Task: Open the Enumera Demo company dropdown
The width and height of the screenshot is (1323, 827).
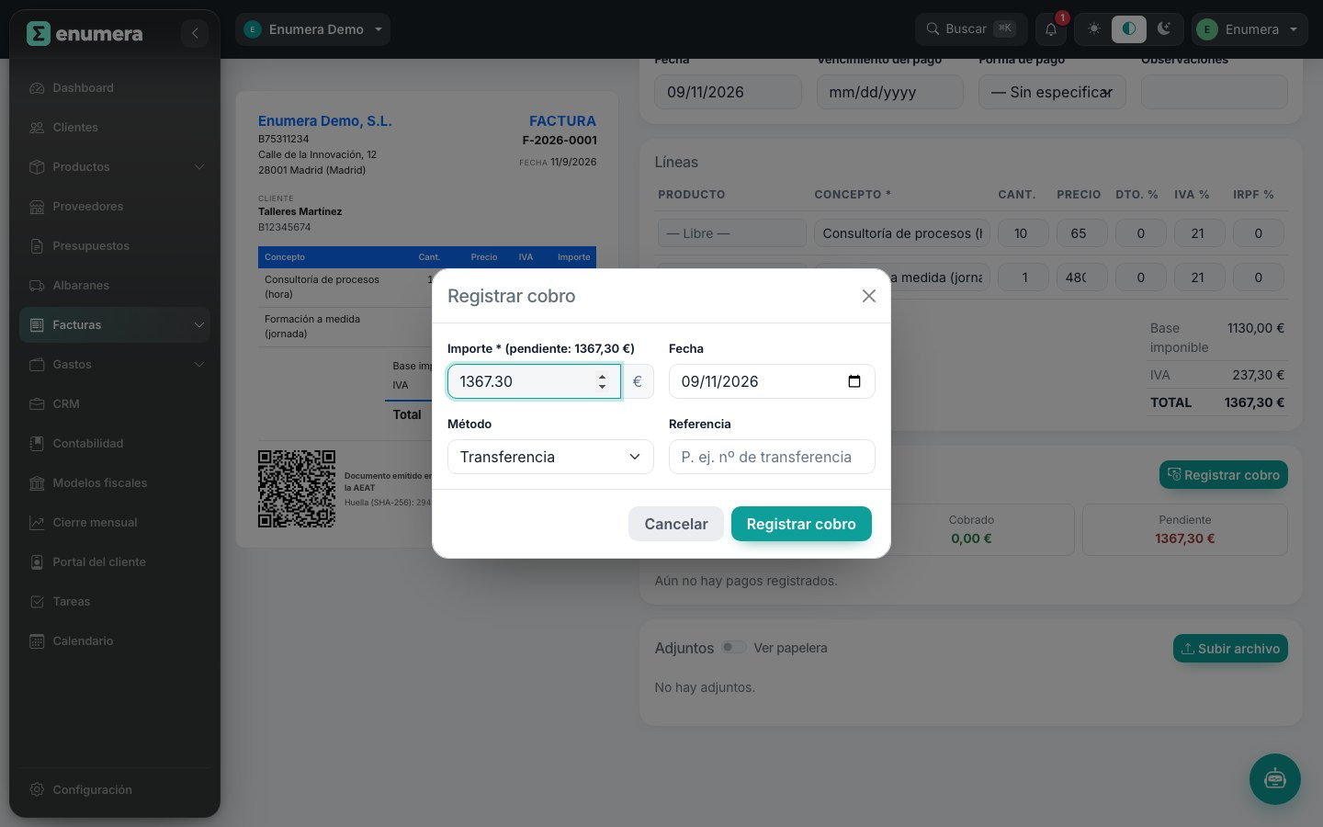Action: [312, 29]
